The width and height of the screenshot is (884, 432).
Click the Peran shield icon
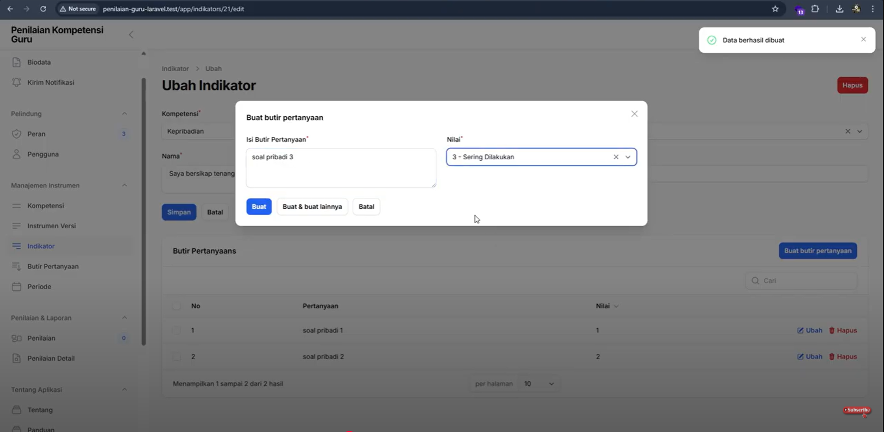point(16,134)
